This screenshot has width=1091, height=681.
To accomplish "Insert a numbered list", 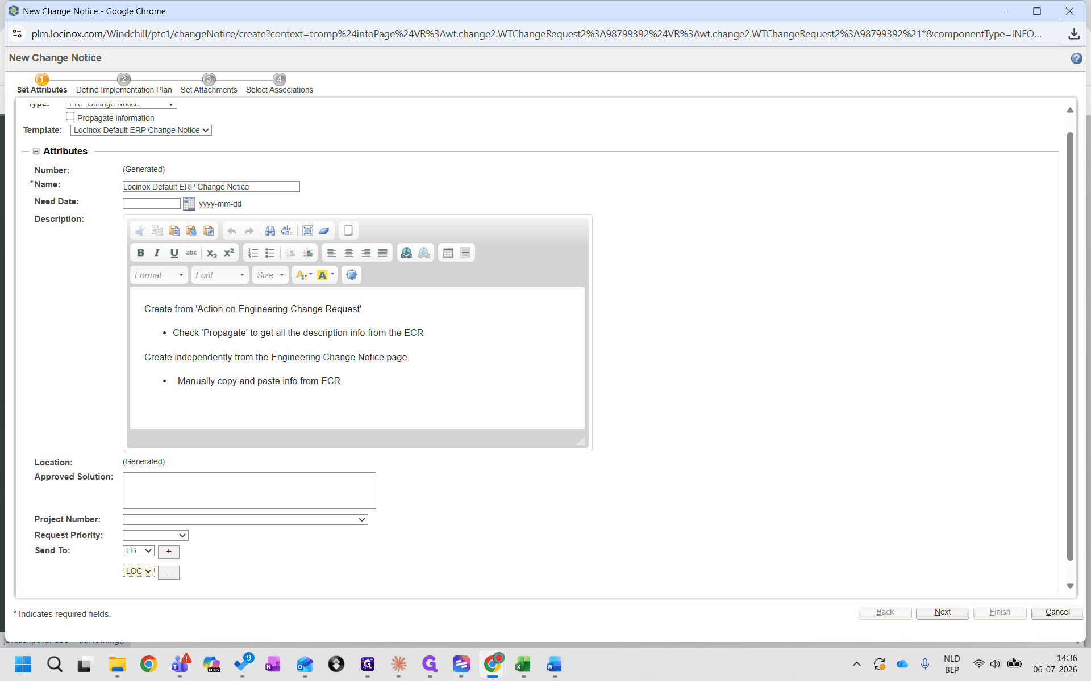I will 253,253.
